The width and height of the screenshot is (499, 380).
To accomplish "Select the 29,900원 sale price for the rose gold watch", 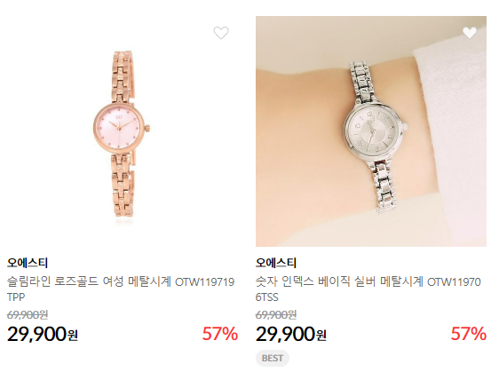I will tap(43, 334).
